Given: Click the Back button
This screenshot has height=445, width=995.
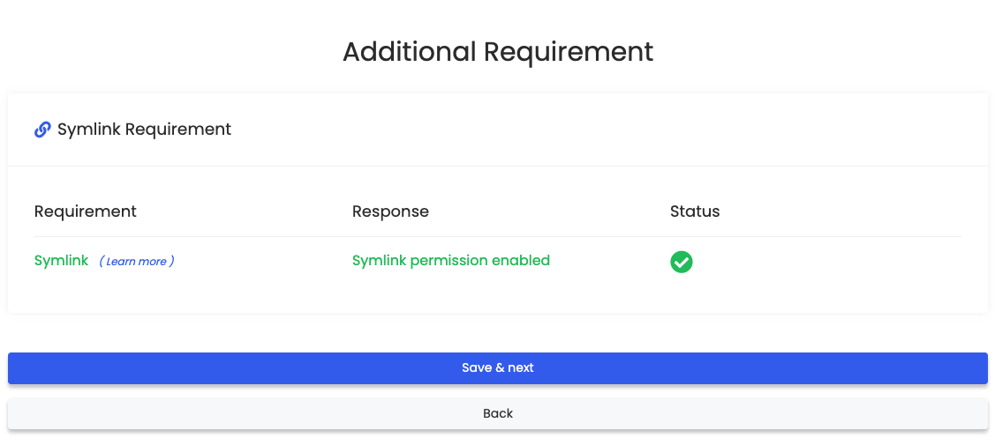Looking at the screenshot, I should click(x=497, y=413).
